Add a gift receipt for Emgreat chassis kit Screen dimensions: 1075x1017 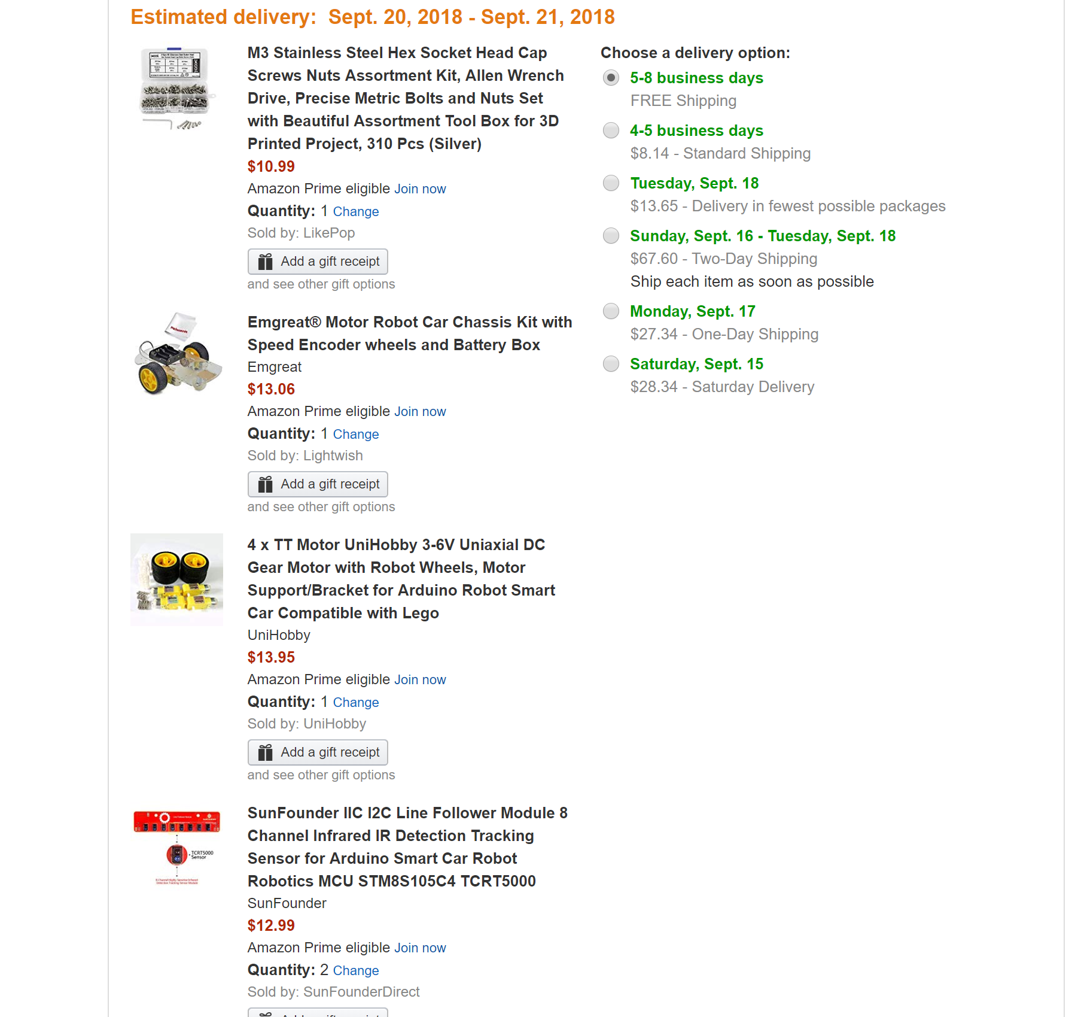coord(318,484)
